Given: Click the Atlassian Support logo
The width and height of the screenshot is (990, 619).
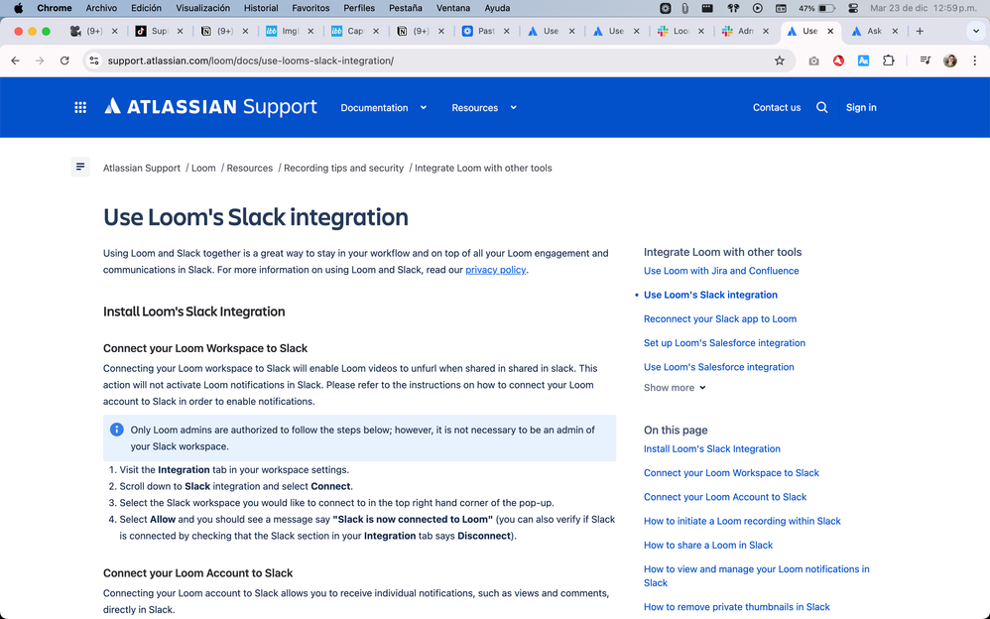Looking at the screenshot, I should [211, 107].
